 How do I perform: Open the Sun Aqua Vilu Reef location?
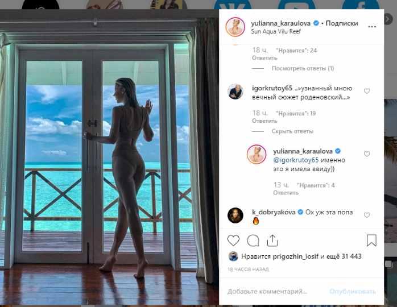(x=276, y=31)
